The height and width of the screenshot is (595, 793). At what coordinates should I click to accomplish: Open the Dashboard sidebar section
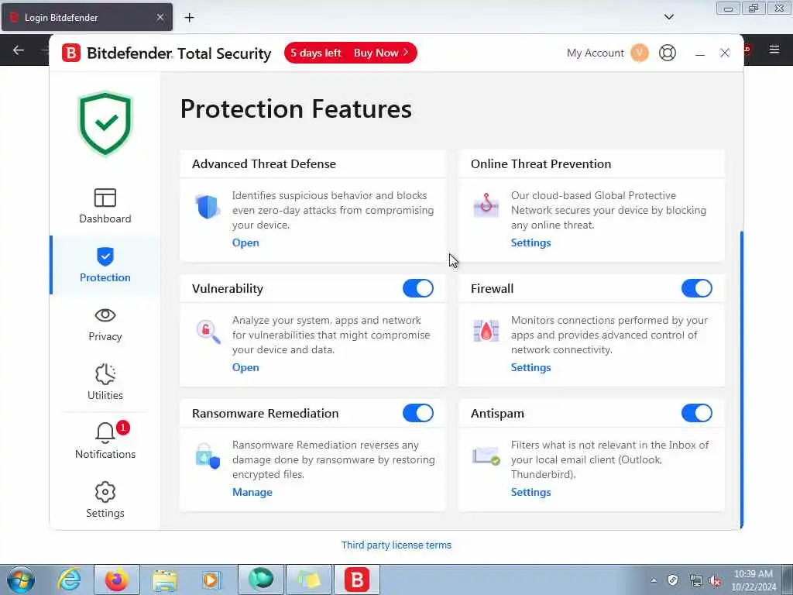click(x=105, y=206)
